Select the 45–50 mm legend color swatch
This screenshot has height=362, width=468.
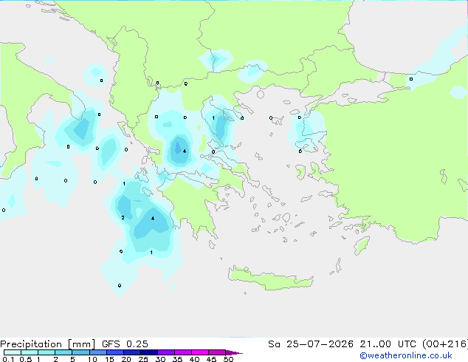[x=217, y=352]
